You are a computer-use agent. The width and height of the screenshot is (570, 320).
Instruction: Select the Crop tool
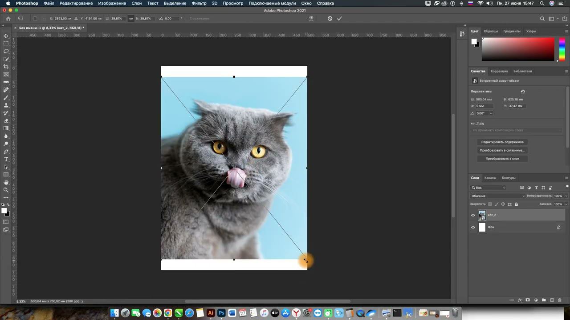click(x=6, y=67)
